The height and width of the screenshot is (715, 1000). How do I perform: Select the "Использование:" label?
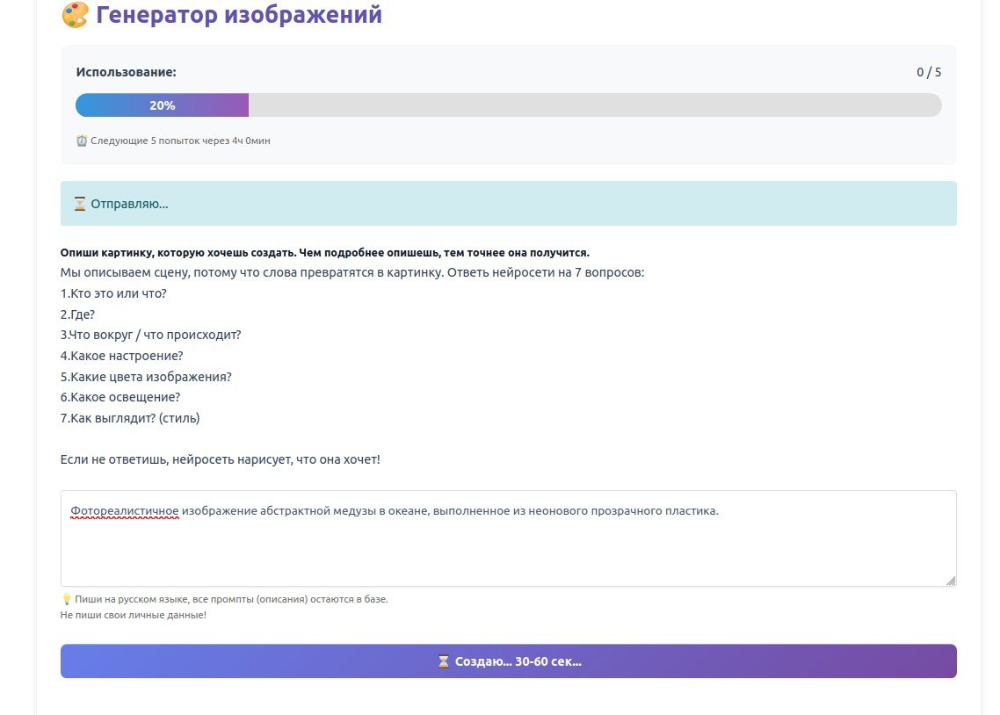126,72
